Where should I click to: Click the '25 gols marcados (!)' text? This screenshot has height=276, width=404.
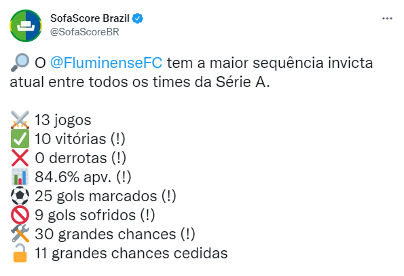pos(105,196)
